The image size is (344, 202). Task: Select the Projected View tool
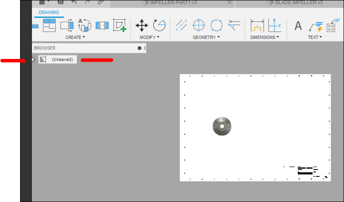point(49,25)
